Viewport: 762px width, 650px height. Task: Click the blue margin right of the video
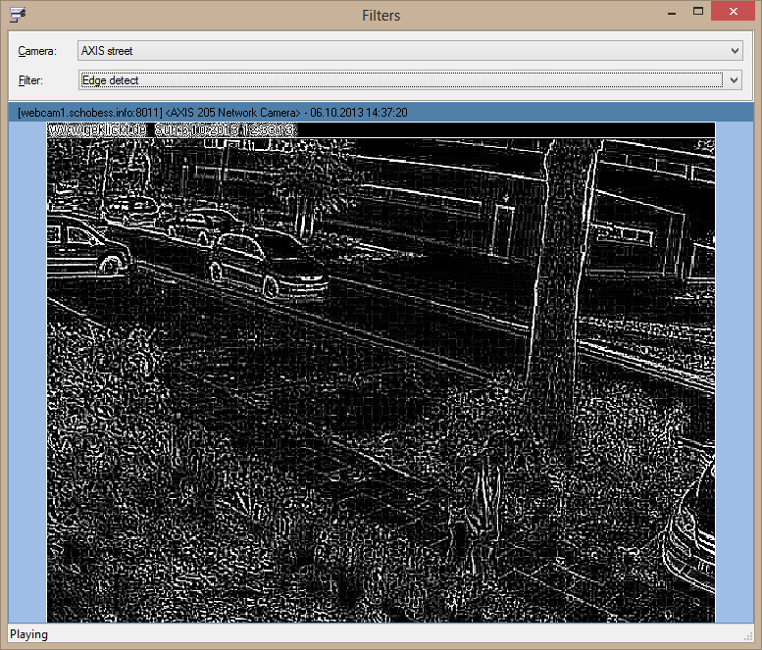coord(734,373)
